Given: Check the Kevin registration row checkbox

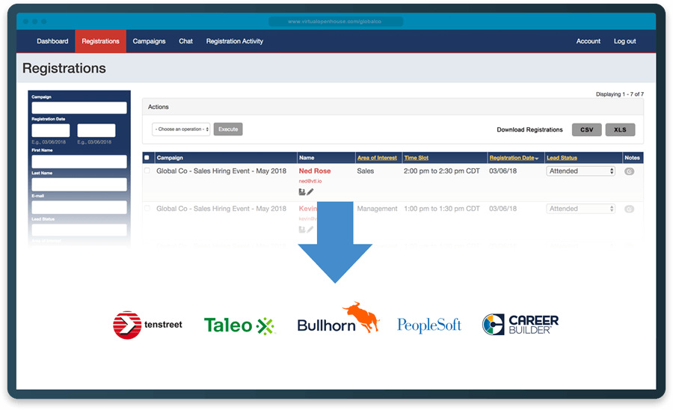Looking at the screenshot, I should [147, 209].
